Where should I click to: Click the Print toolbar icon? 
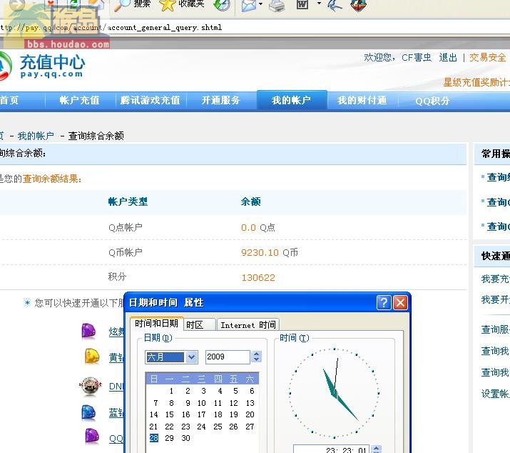pyautogui.click(x=277, y=4)
